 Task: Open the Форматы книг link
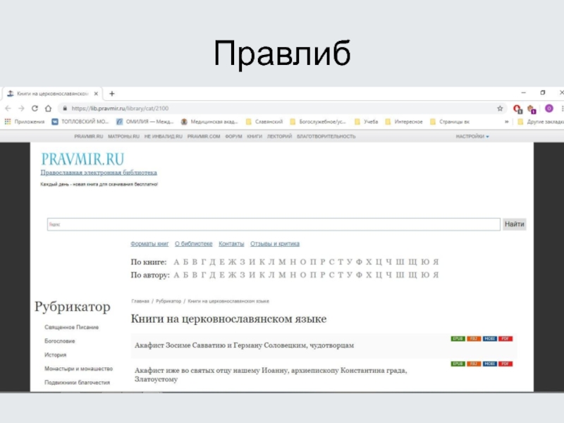coord(149,244)
